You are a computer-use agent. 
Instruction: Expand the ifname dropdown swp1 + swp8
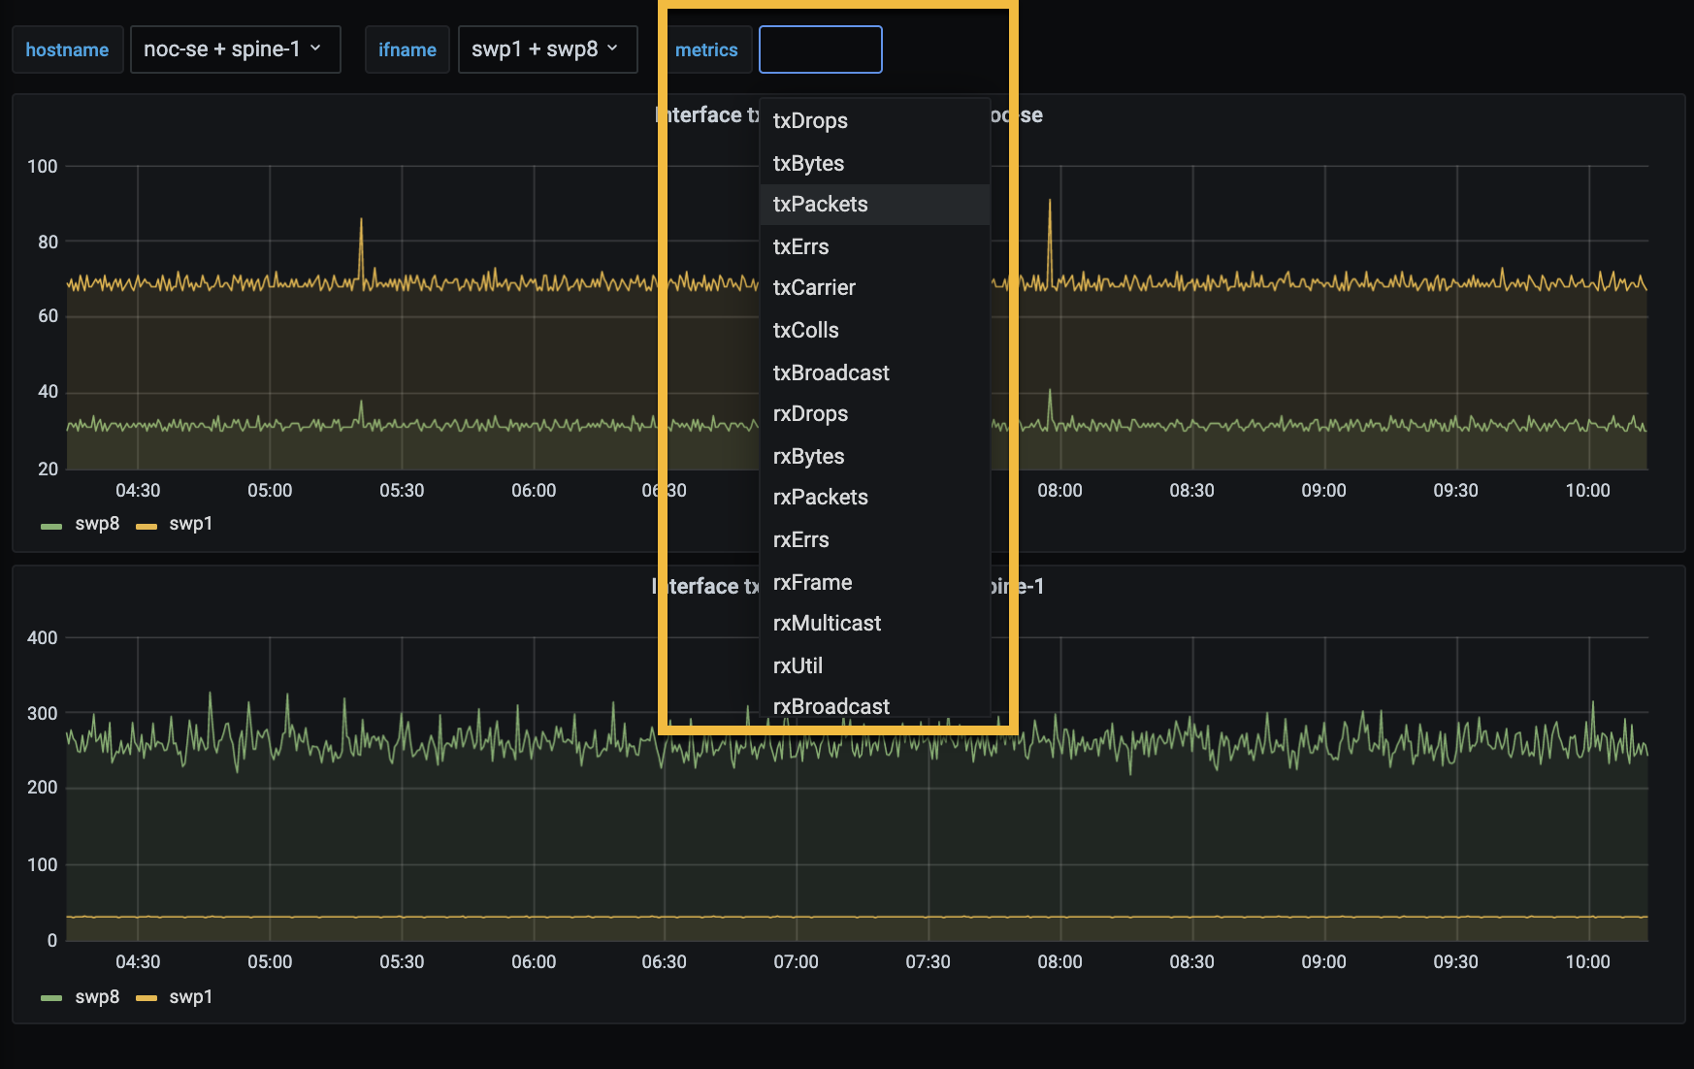click(x=546, y=49)
